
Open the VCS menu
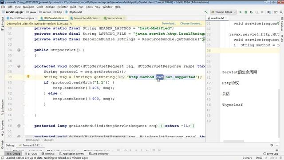pos(98,7)
